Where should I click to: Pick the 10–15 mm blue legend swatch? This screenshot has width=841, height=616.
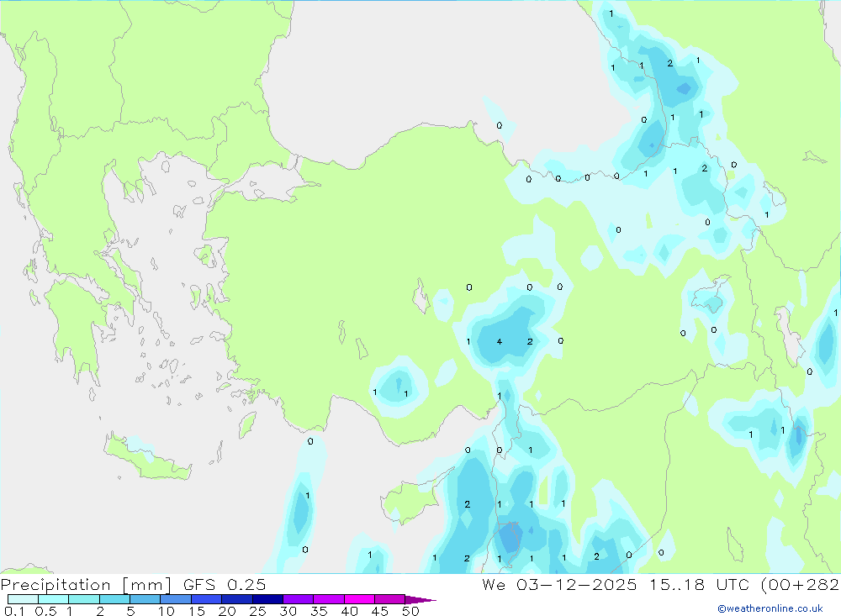click(176, 599)
